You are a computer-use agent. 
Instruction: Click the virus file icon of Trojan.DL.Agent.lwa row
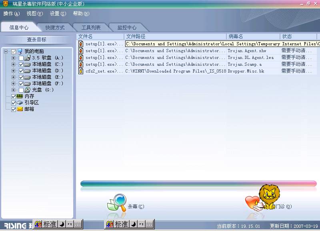pyautogui.click(x=81, y=57)
